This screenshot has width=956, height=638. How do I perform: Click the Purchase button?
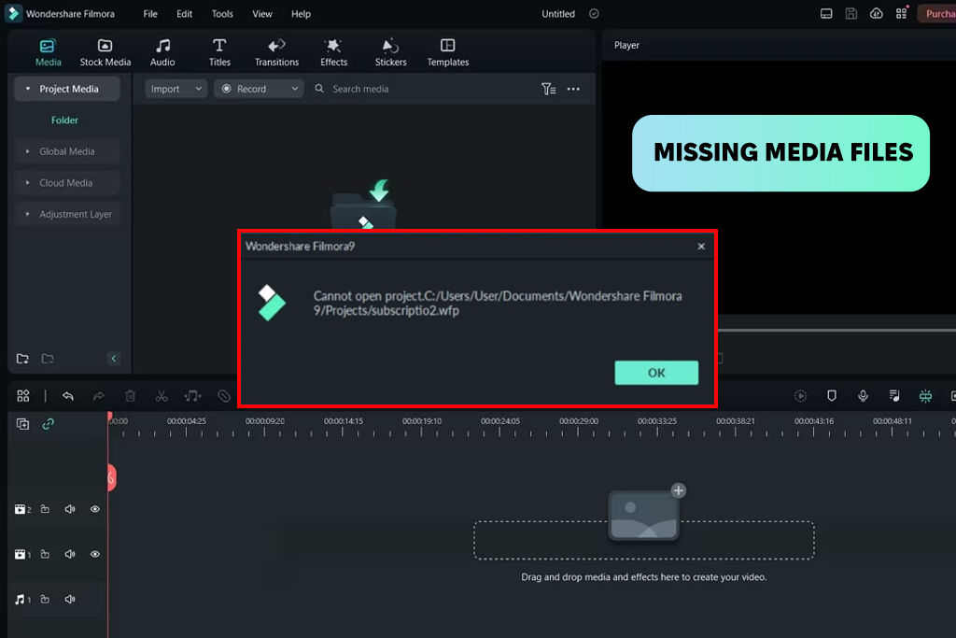click(937, 13)
